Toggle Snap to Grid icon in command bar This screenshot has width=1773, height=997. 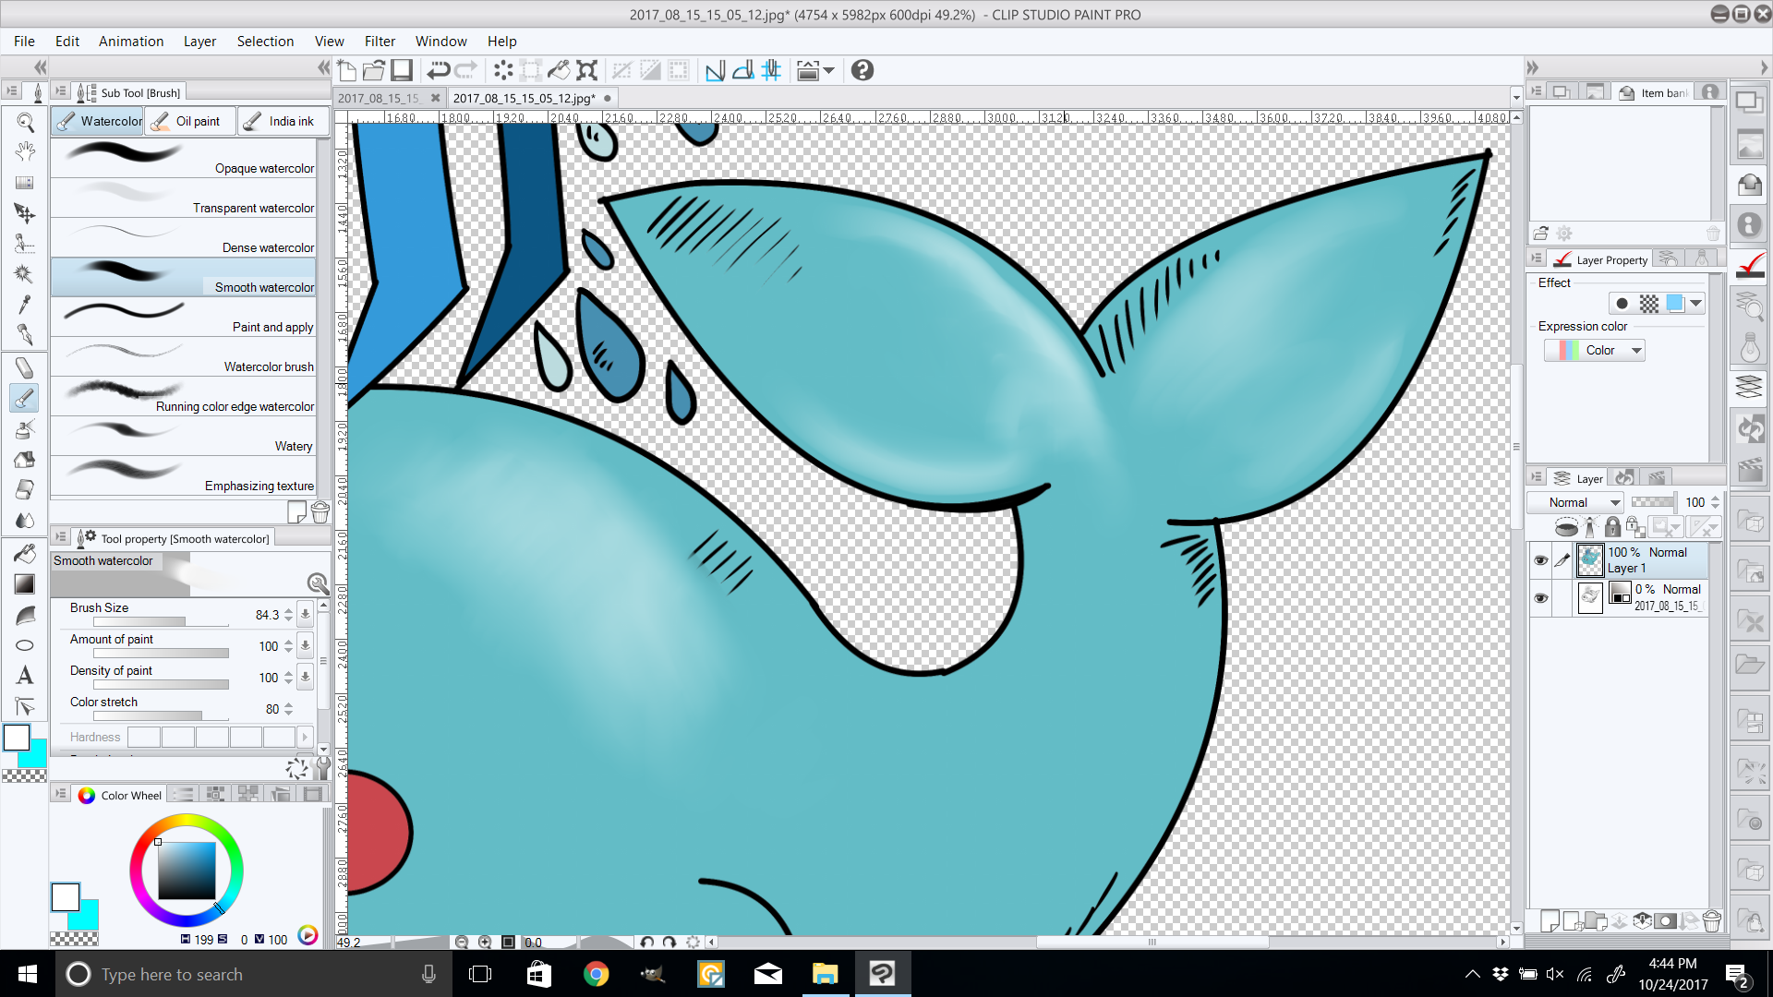coord(772,70)
